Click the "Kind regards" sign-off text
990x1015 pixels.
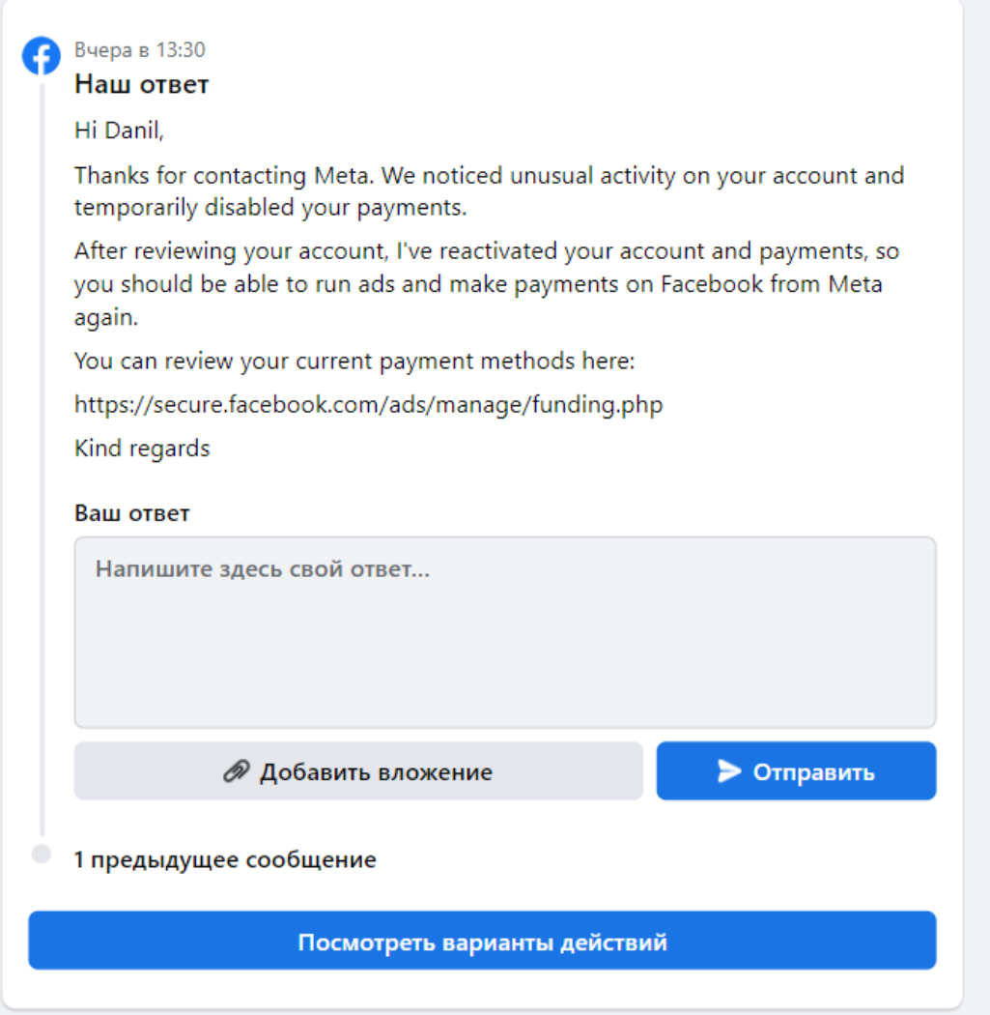(x=142, y=449)
